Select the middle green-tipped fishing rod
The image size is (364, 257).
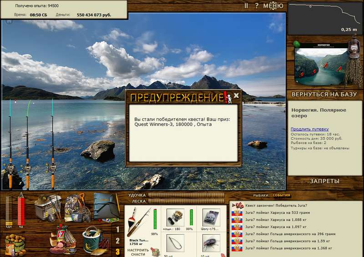point(27,144)
